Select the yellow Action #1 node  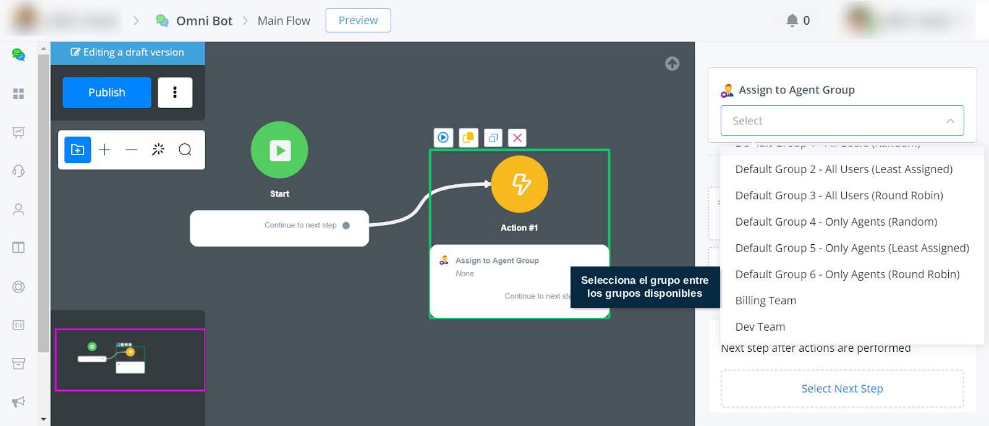[519, 184]
